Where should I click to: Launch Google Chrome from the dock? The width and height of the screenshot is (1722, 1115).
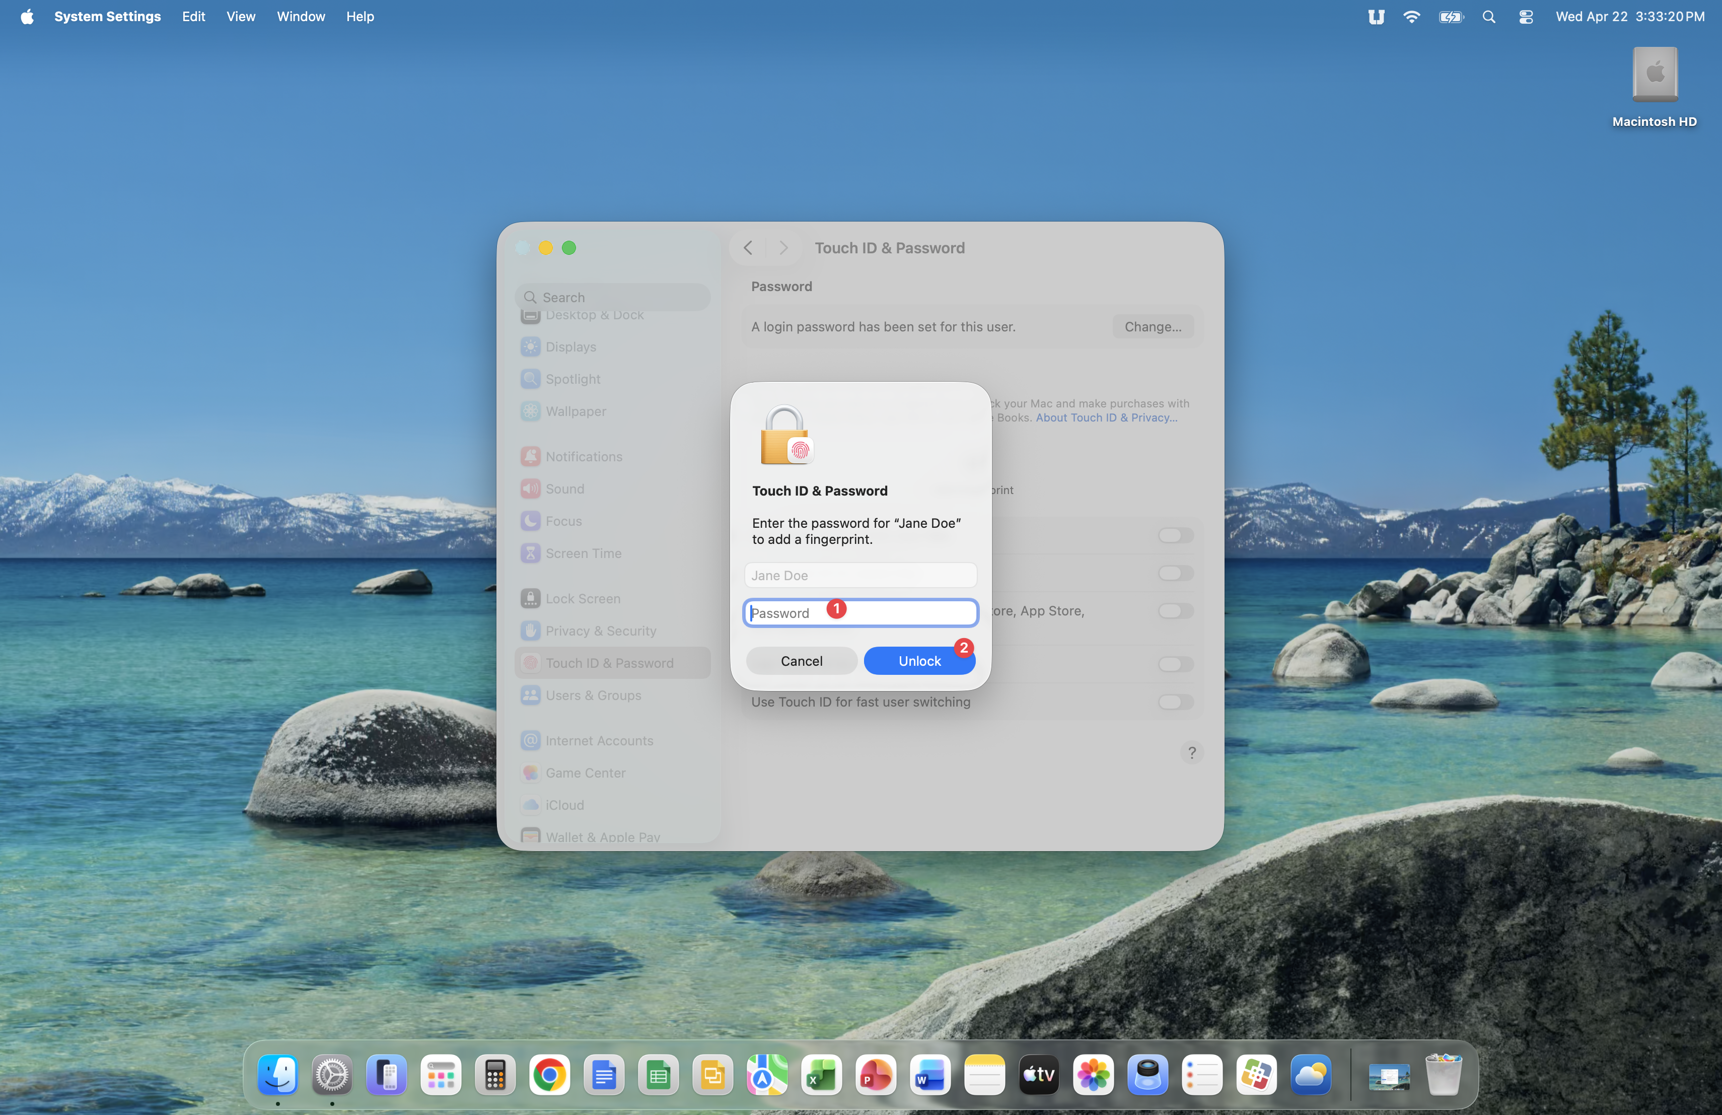coord(549,1075)
